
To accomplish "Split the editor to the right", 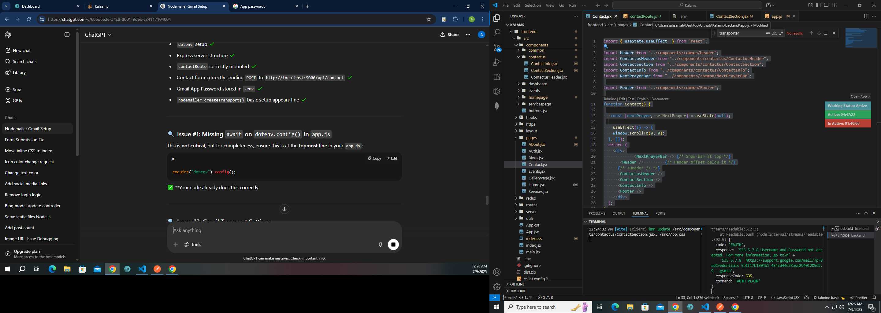I will (866, 16).
